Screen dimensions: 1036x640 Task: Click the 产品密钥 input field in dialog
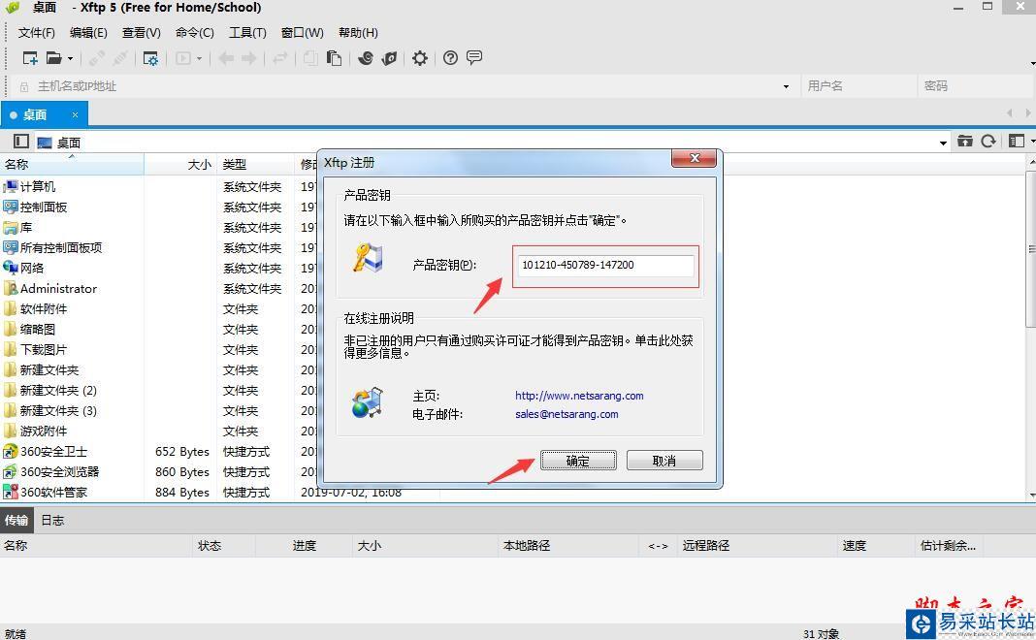tap(605, 266)
